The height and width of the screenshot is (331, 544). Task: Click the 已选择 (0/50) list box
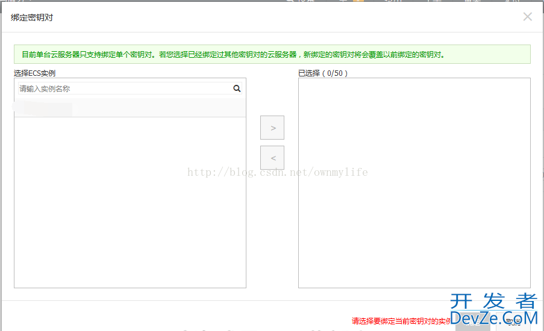tap(414, 183)
